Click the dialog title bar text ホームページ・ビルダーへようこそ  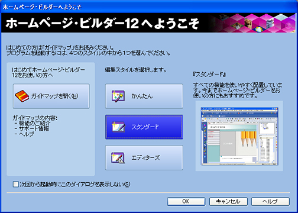click(42, 7)
